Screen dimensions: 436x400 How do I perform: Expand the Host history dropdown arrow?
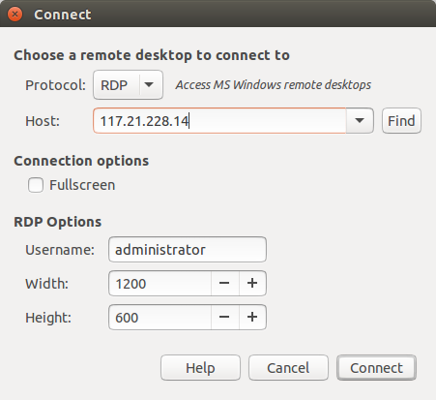coord(360,121)
